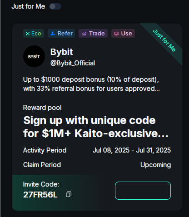189x217 pixels.
Task: Click the Upcoming claim period status
Action: coord(155,165)
